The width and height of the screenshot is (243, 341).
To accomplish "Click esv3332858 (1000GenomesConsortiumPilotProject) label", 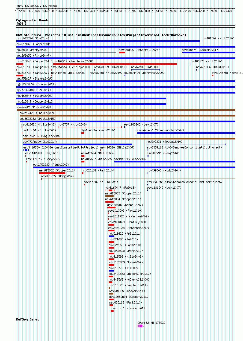I will click(x=185, y=182).
